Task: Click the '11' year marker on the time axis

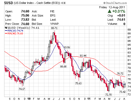Action: click(x=89, y=99)
